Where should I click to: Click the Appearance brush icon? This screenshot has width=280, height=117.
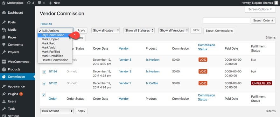[4, 86]
